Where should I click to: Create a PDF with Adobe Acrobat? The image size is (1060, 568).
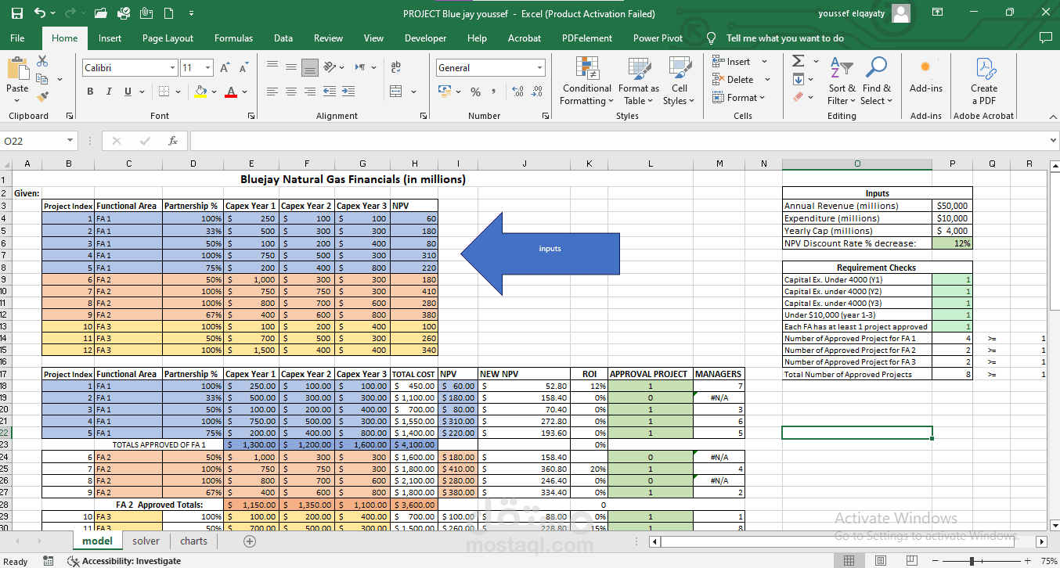pos(984,81)
